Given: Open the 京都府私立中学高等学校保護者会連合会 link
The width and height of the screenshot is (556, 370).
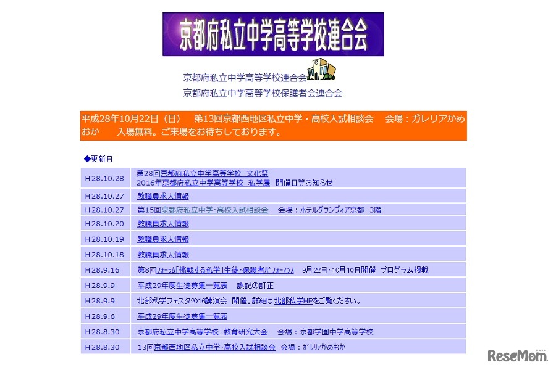Looking at the screenshot, I should [x=261, y=92].
